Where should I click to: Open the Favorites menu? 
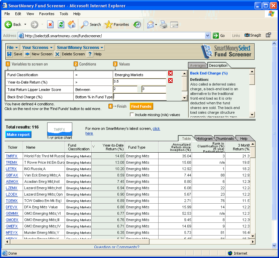[x=46, y=14]
